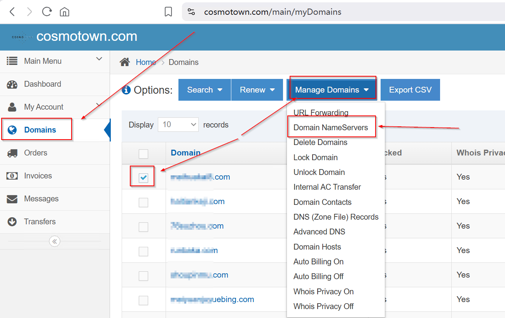Viewport: 505px width, 318px height.
Task: Select Auto Billing Off option
Action: (318, 276)
